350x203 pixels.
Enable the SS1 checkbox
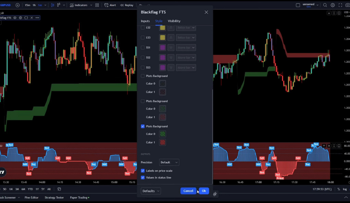pyautogui.click(x=142, y=48)
